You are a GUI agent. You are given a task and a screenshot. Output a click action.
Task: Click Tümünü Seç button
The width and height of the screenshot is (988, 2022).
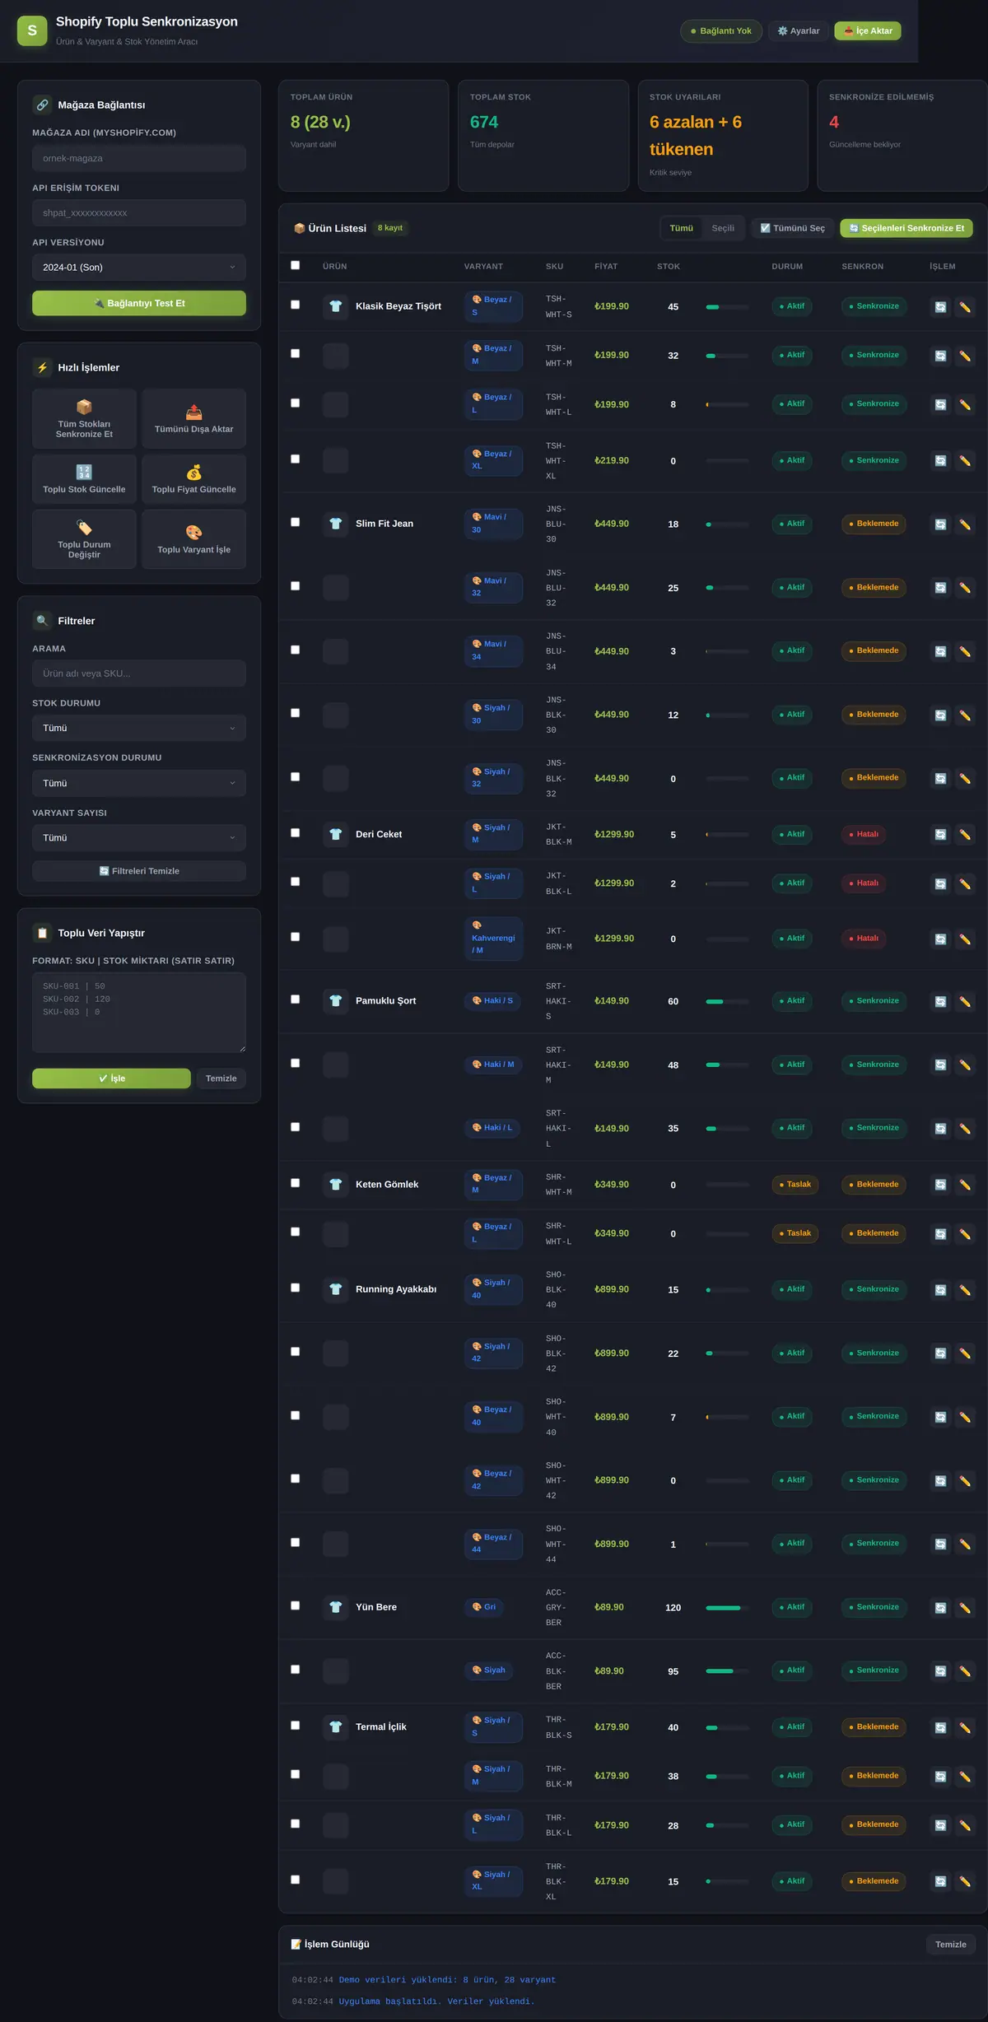coord(792,228)
